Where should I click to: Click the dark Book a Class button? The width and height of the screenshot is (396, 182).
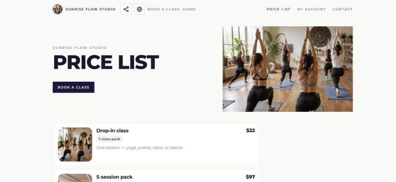(x=73, y=87)
